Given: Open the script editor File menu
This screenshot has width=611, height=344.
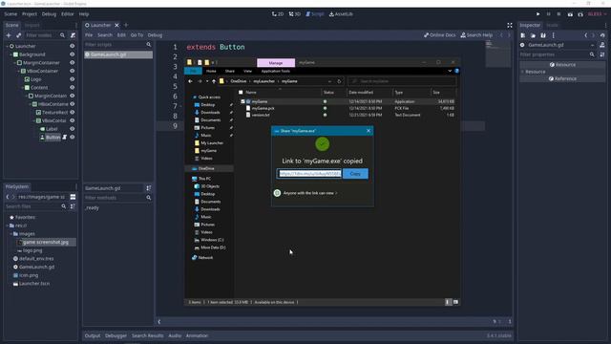Looking at the screenshot, I should pos(89,35).
